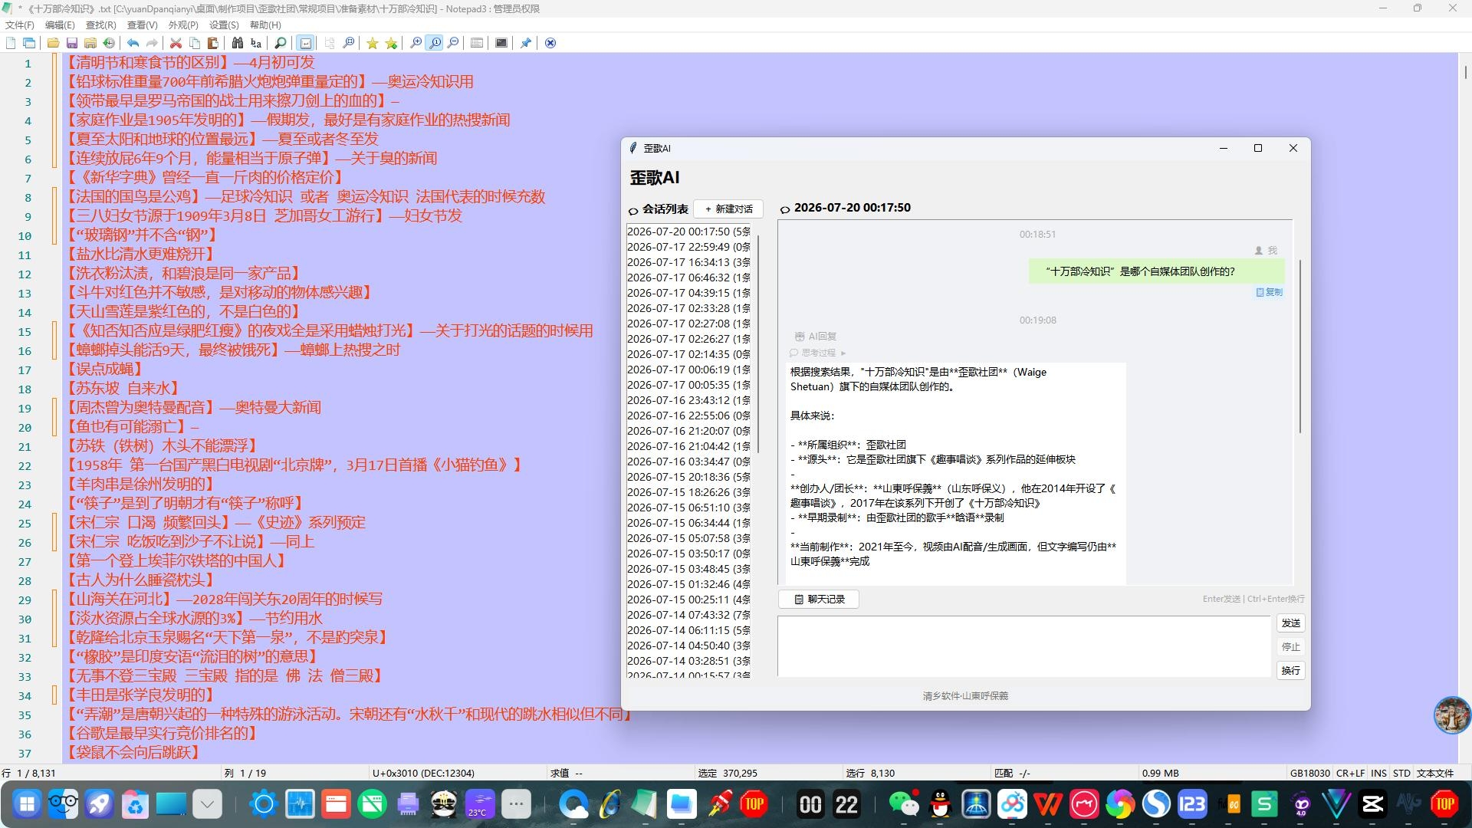
Task: Open WeChat from the taskbar
Action: 904,804
